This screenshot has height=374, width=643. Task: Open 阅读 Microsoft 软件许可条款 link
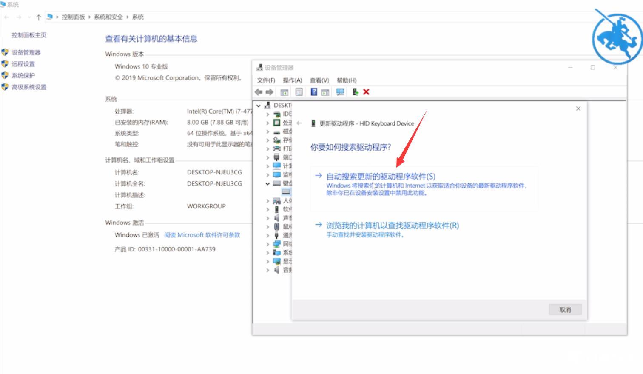click(x=202, y=235)
